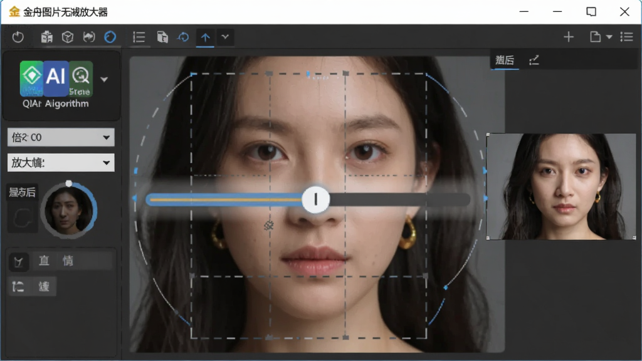642x361 pixels.
Task: Click the icon left of the "懅" button
Action: (x=18, y=286)
